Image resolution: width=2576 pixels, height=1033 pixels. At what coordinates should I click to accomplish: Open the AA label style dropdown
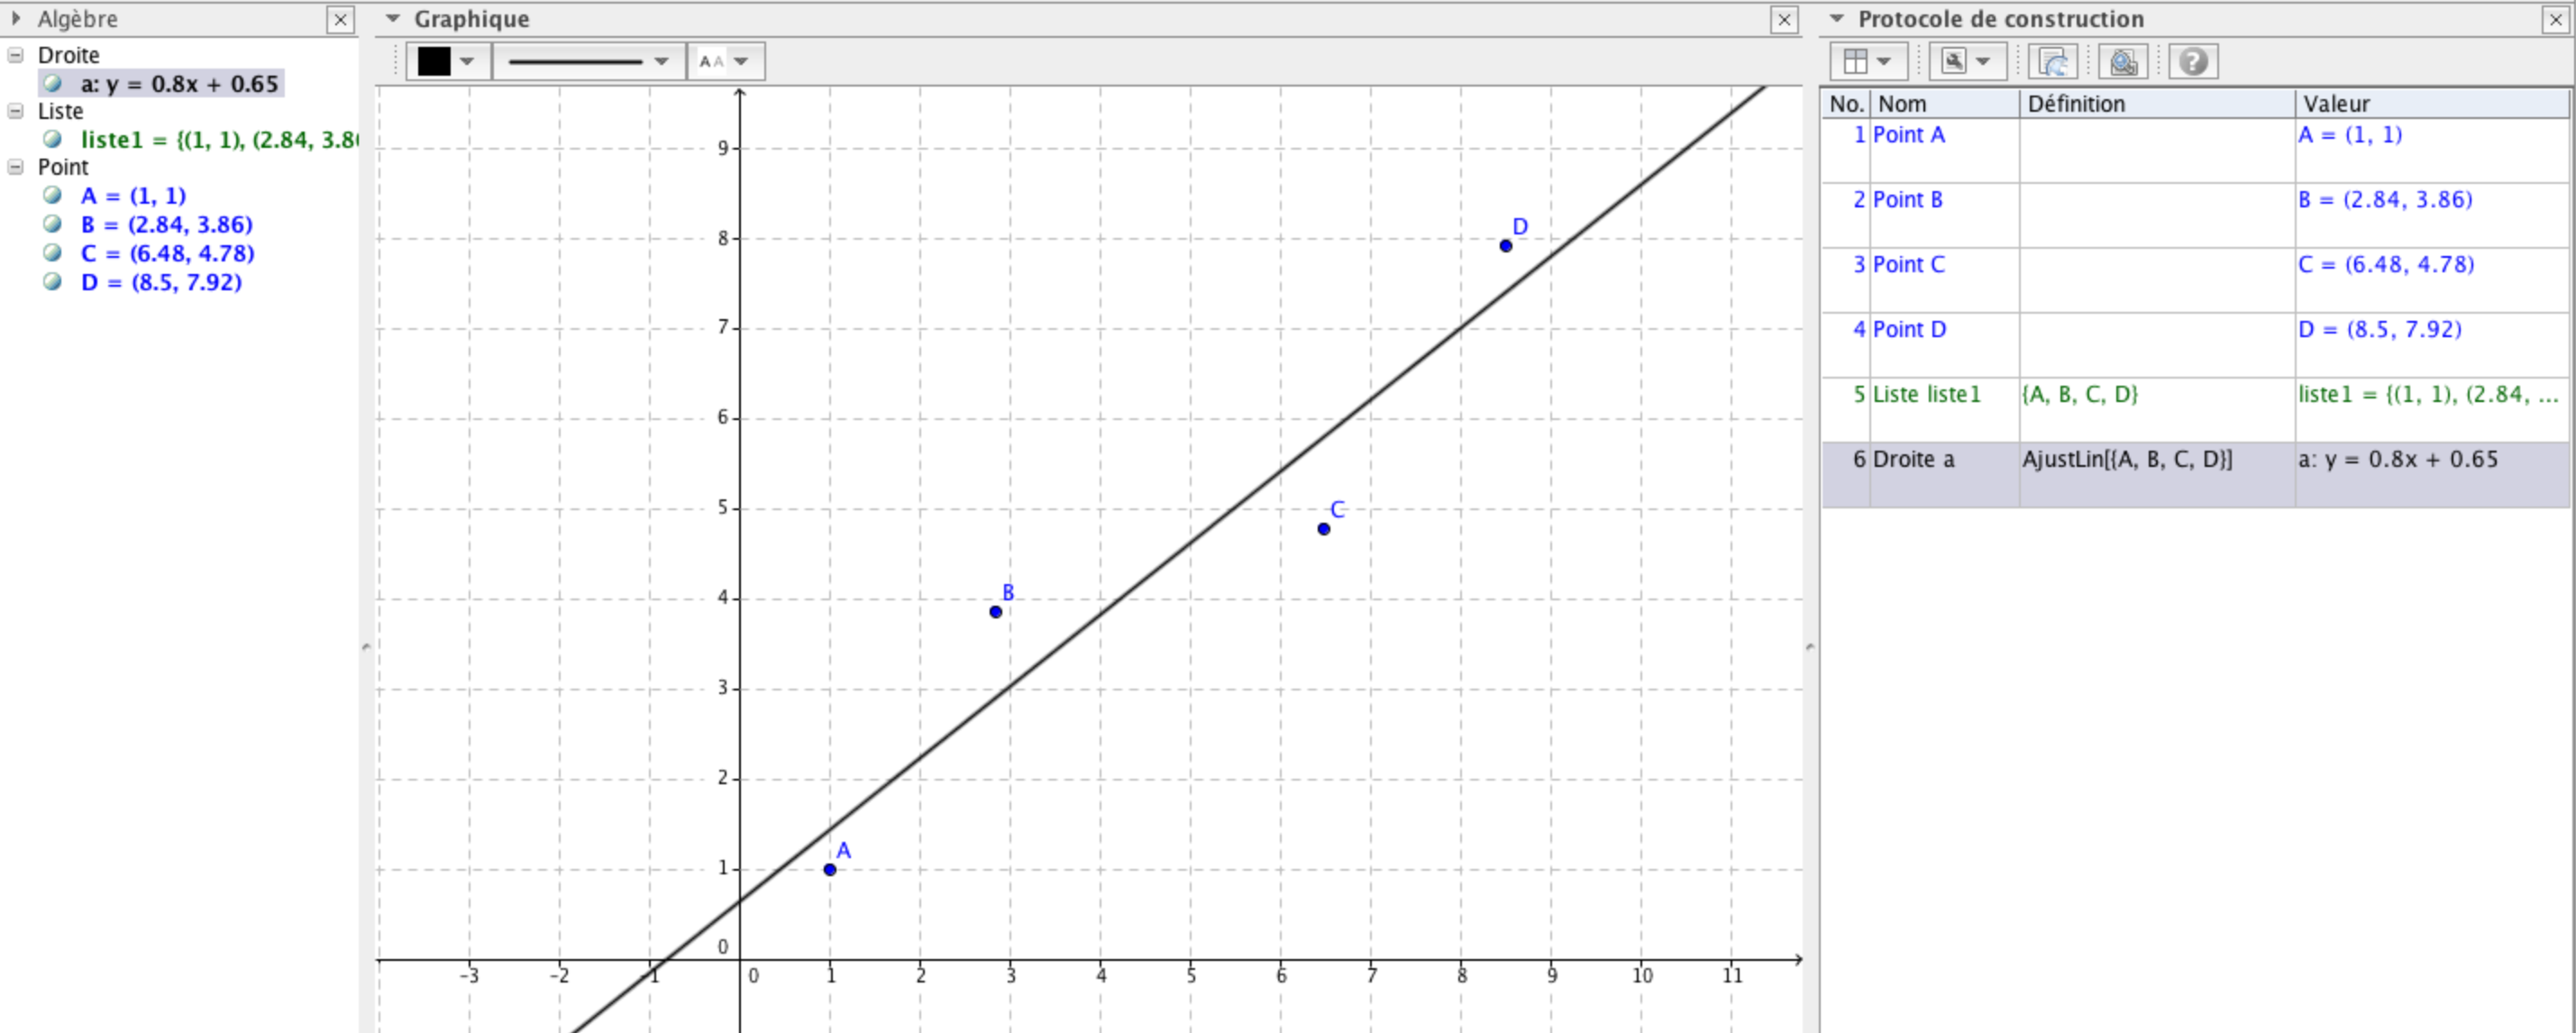click(x=725, y=61)
